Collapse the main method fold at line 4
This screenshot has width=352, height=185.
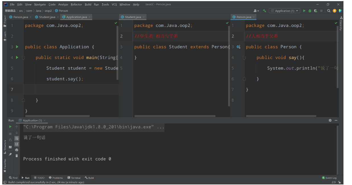[23, 58]
